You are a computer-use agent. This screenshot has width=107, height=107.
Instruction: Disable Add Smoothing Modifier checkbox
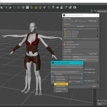point(64,45)
